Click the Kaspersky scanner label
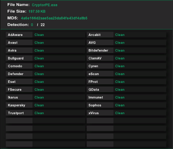Screen dimensions: 173x149 click(16, 105)
